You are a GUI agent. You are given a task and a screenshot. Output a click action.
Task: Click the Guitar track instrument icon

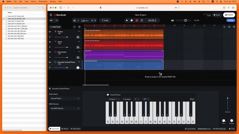pyautogui.click(x=56, y=31)
